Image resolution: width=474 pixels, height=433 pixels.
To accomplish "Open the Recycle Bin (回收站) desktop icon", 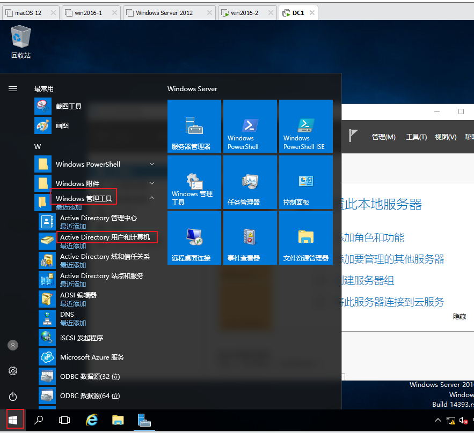I will tap(21, 42).
